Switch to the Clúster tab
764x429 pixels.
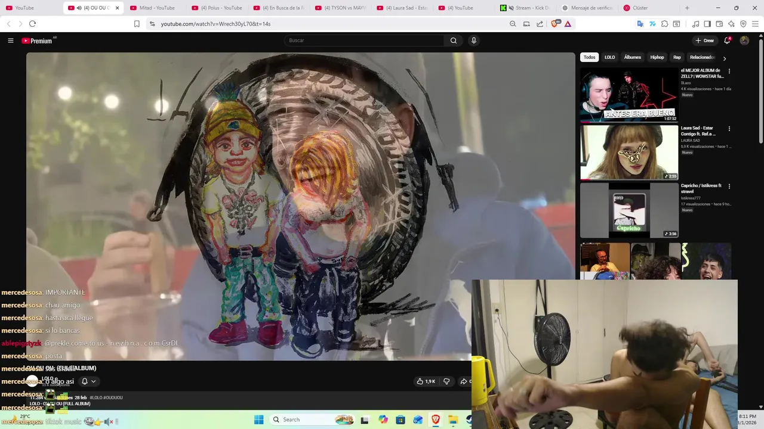651,8
